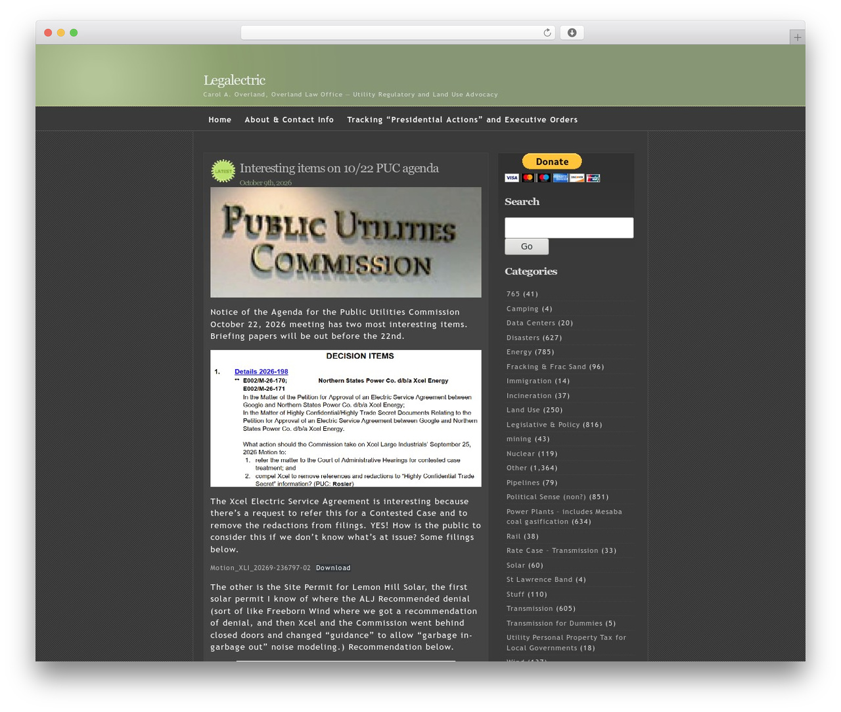841x712 pixels.
Task: Open the 765 category
Action: [512, 294]
